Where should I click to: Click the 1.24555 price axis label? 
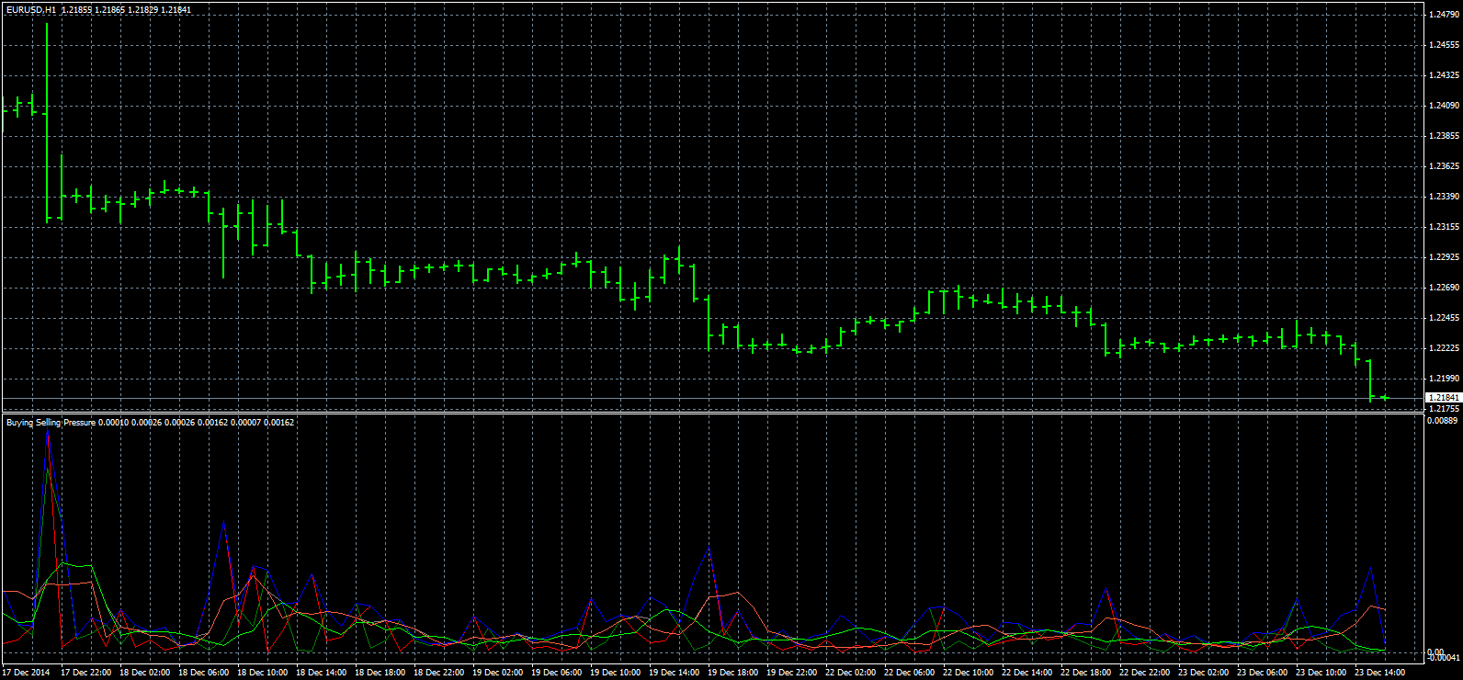point(1446,45)
